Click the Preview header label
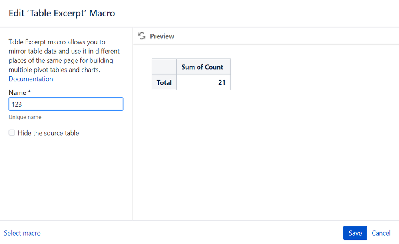Viewport: 399px width, 244px height. point(162,36)
